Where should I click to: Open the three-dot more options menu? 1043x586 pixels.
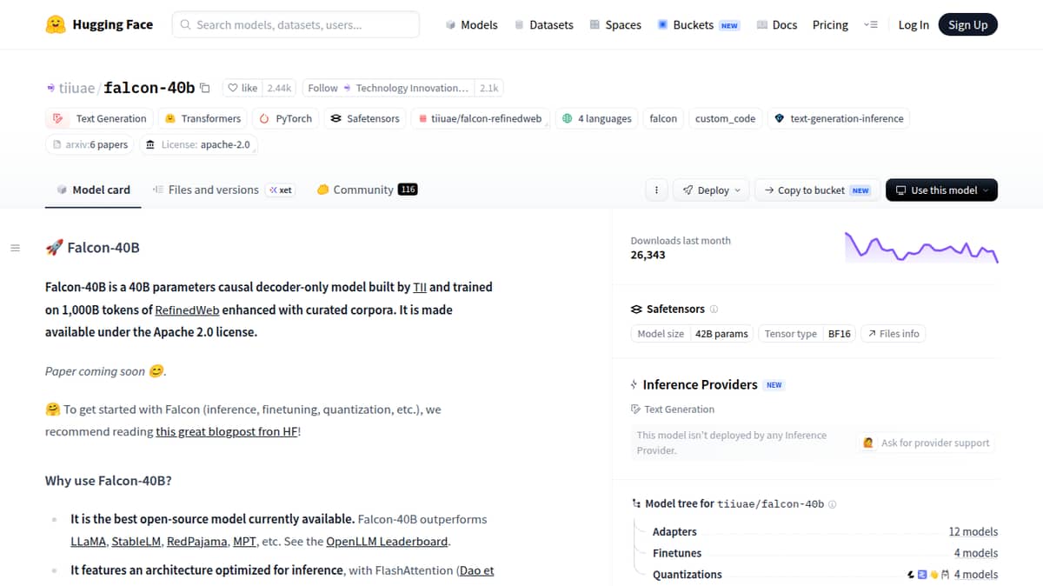656,190
